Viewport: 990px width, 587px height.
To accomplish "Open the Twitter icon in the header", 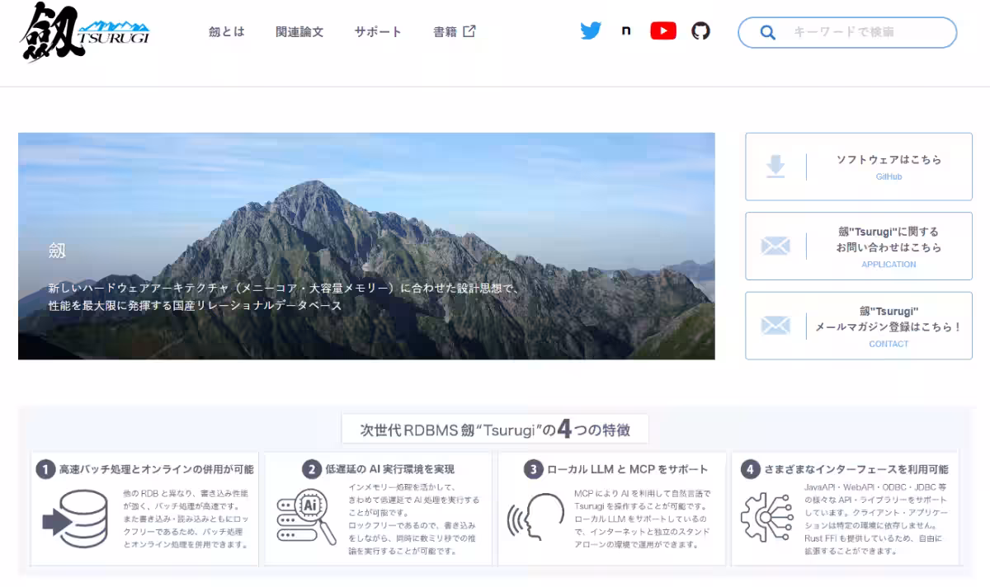I will (591, 31).
